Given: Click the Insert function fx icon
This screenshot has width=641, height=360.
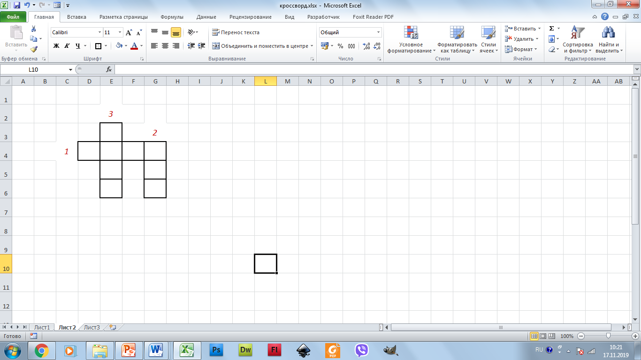Looking at the screenshot, I should pos(109,69).
